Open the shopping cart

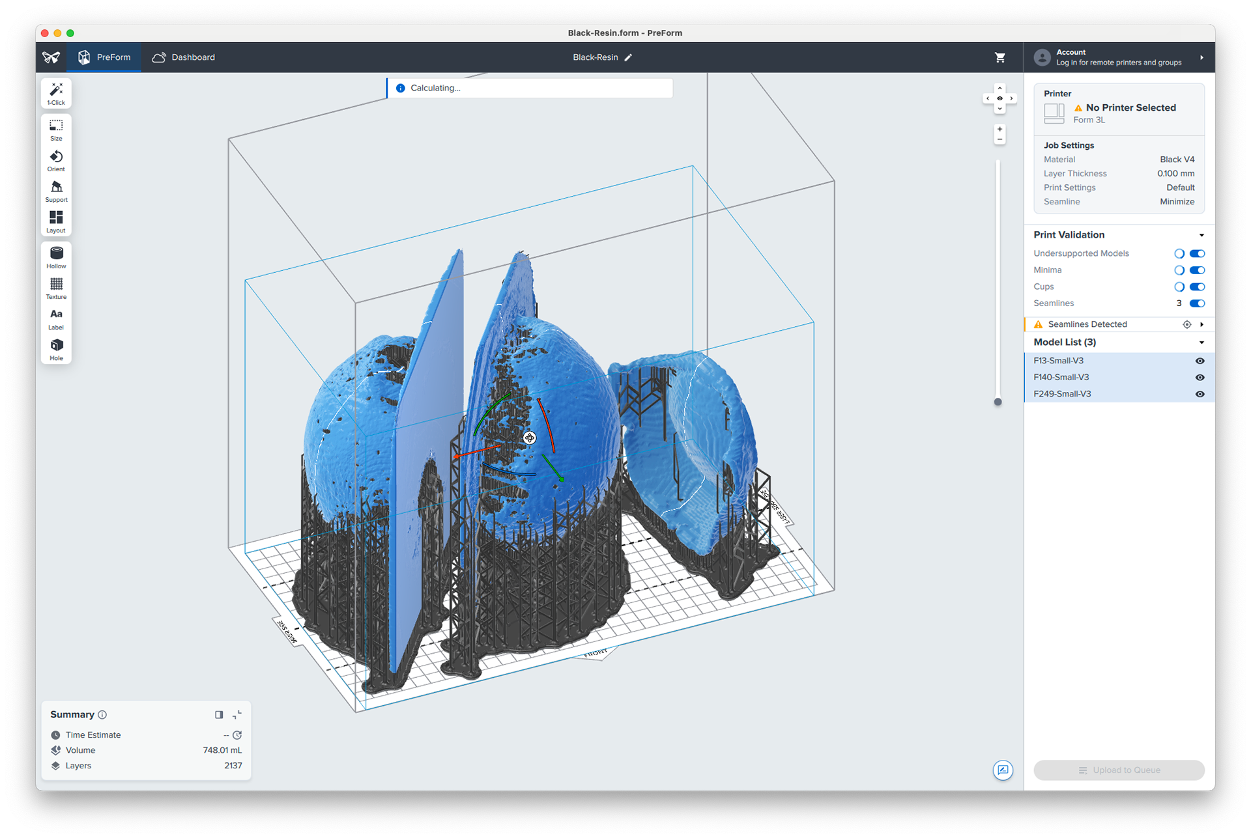tap(999, 57)
